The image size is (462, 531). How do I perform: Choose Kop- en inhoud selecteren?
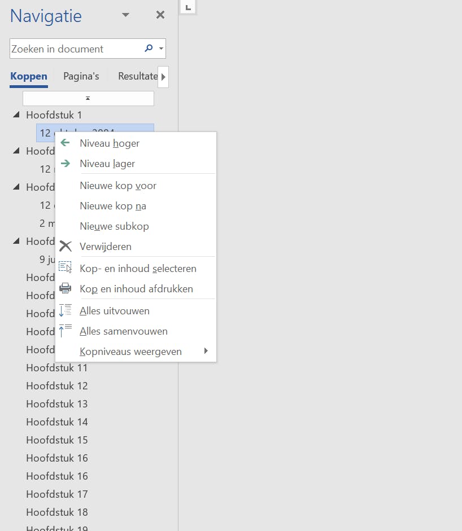click(136, 269)
